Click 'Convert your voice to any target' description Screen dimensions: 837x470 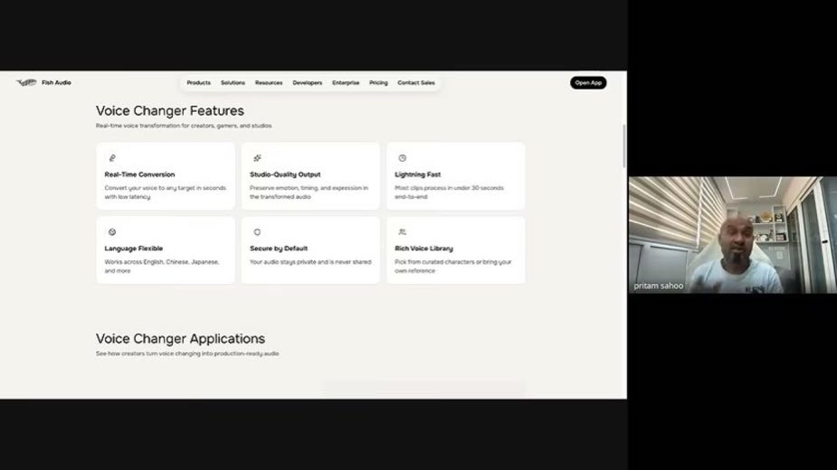[x=165, y=192]
